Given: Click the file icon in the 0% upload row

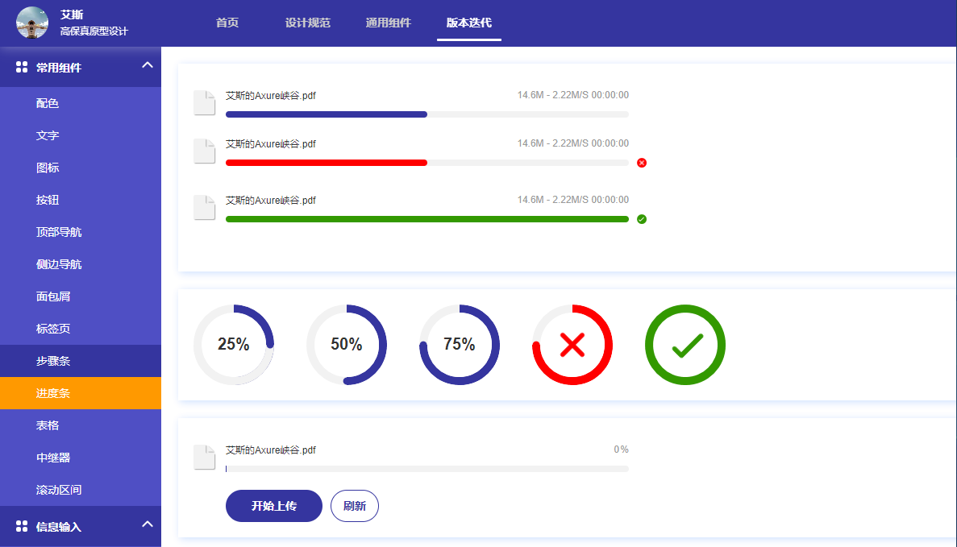Looking at the screenshot, I should 205,458.
